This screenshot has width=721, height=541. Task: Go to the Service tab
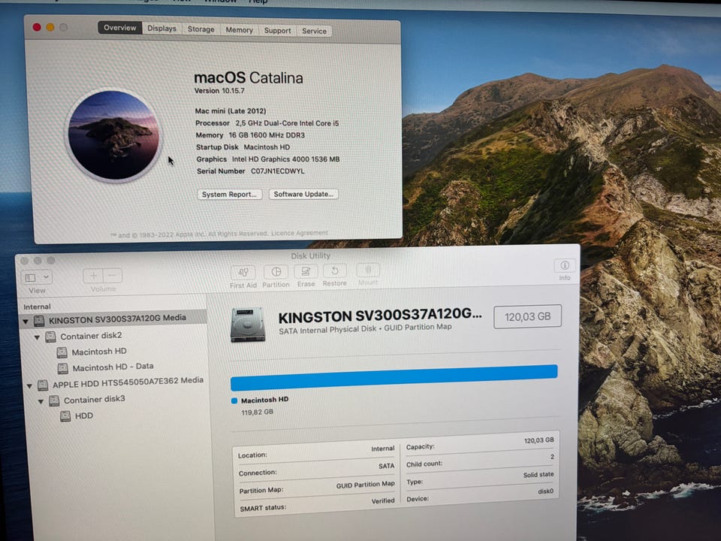(x=314, y=31)
